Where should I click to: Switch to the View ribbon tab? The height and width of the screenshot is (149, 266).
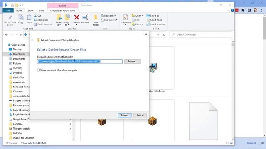tap(42, 10)
